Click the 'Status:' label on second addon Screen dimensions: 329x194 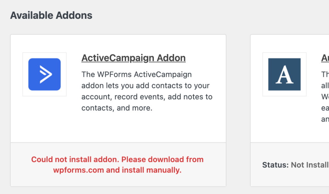tap(275, 165)
